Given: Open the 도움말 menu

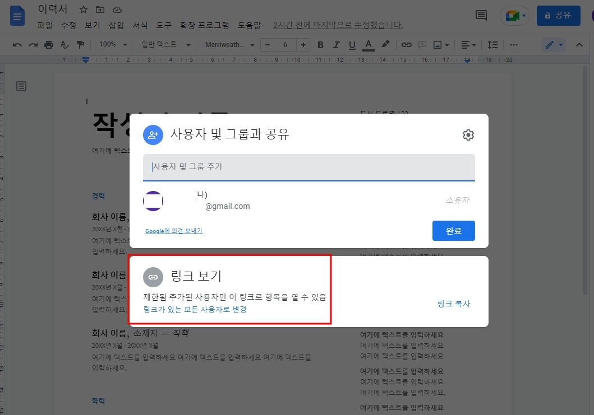Looking at the screenshot, I should click(250, 25).
